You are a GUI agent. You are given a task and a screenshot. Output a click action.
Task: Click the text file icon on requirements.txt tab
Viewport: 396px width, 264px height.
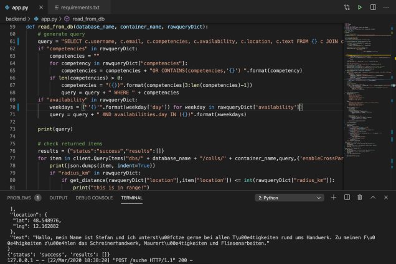(57, 7)
